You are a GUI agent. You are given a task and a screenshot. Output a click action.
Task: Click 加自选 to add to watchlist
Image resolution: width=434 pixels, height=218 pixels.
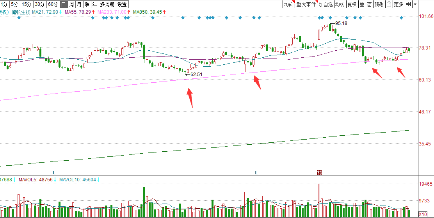(x=325, y=4)
